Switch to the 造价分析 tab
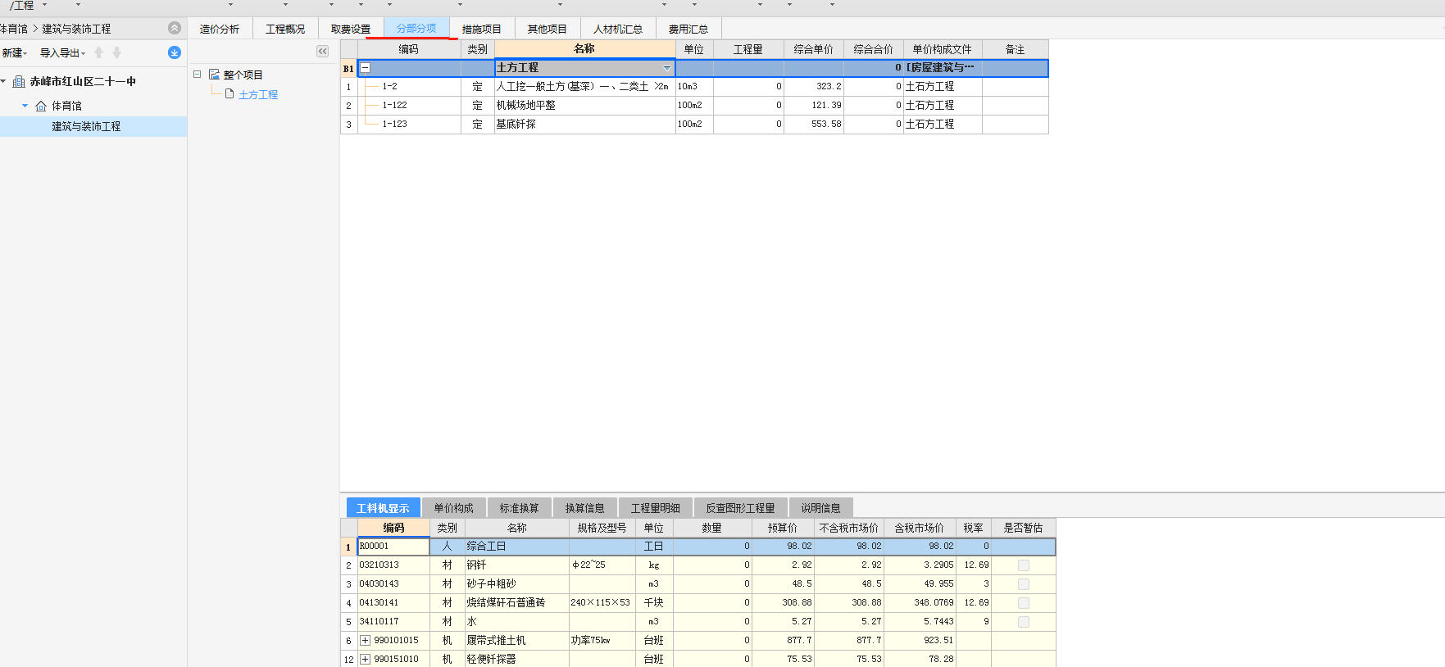This screenshot has height=667, width=1445. coord(220,29)
